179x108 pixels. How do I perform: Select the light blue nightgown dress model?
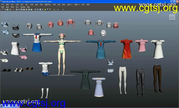[99, 87]
